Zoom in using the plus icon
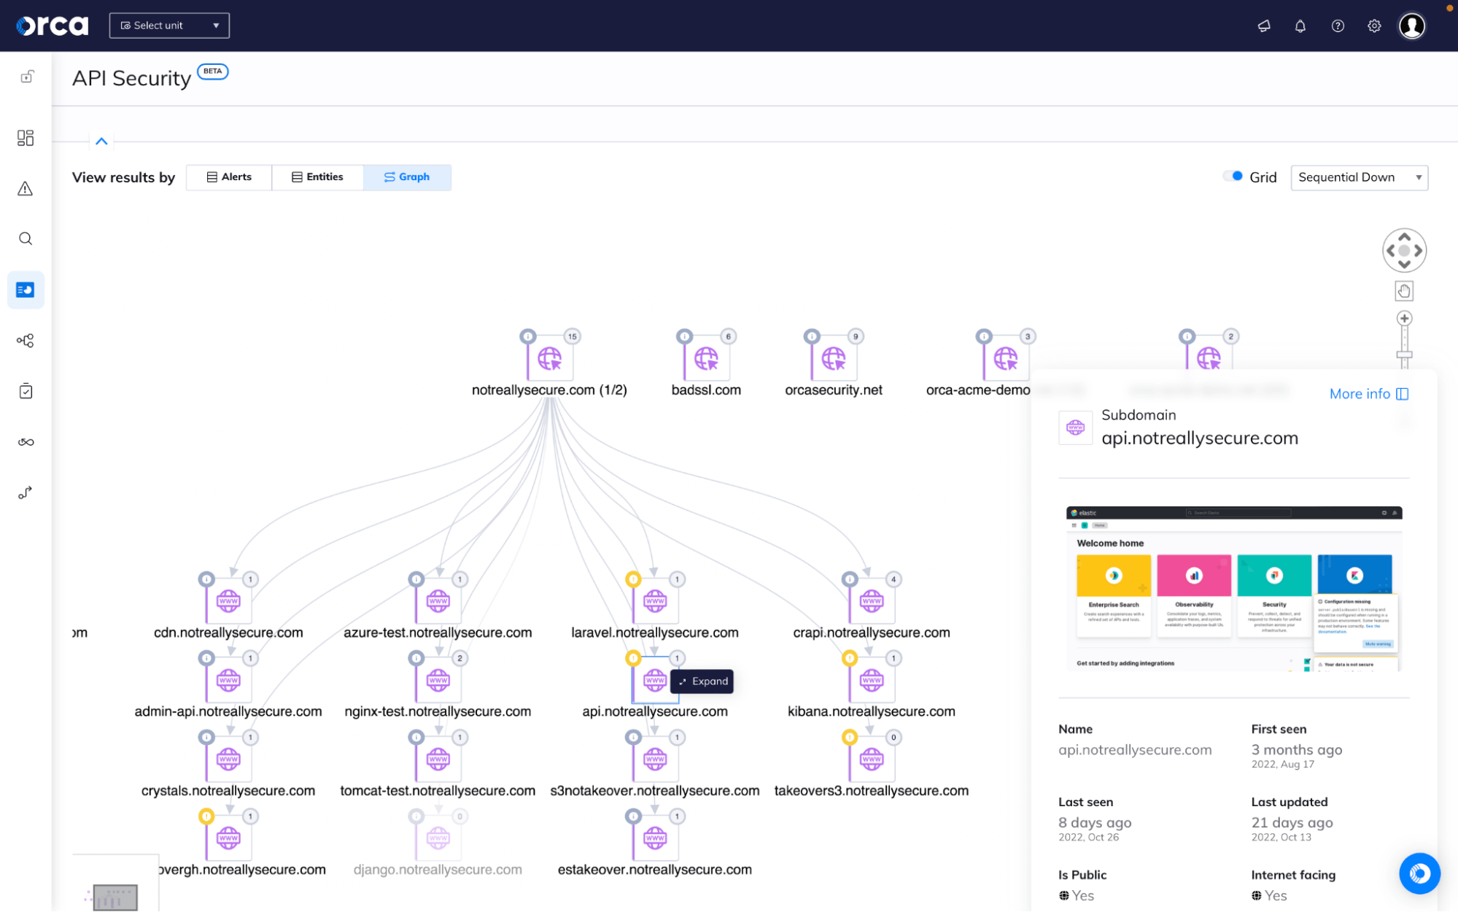The height and width of the screenshot is (912, 1458). point(1404,317)
